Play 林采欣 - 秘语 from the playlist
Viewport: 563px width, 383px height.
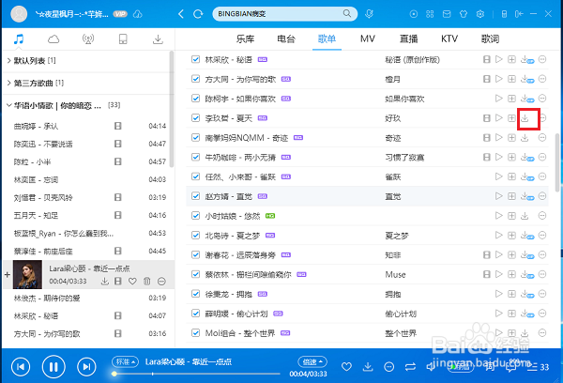pyautogui.click(x=499, y=59)
